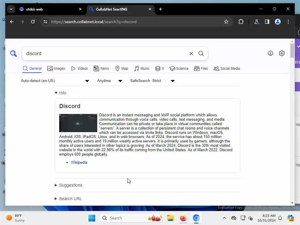Image resolution: width=300 pixels, height=225 pixels.
Task: Go forward in browser history
Action: 22,22
